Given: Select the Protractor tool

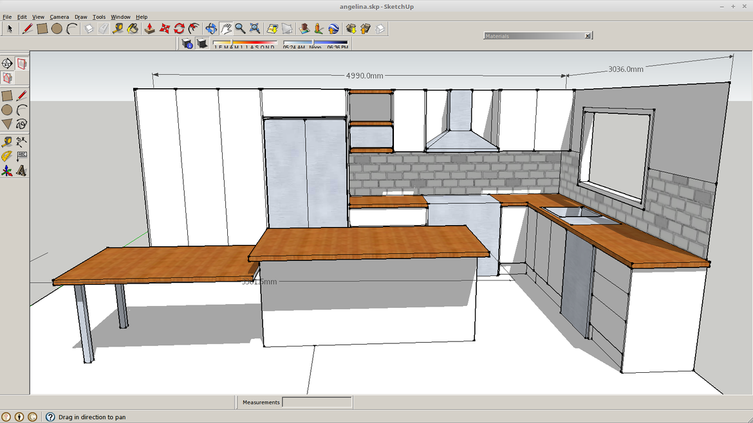Looking at the screenshot, I should point(7,156).
